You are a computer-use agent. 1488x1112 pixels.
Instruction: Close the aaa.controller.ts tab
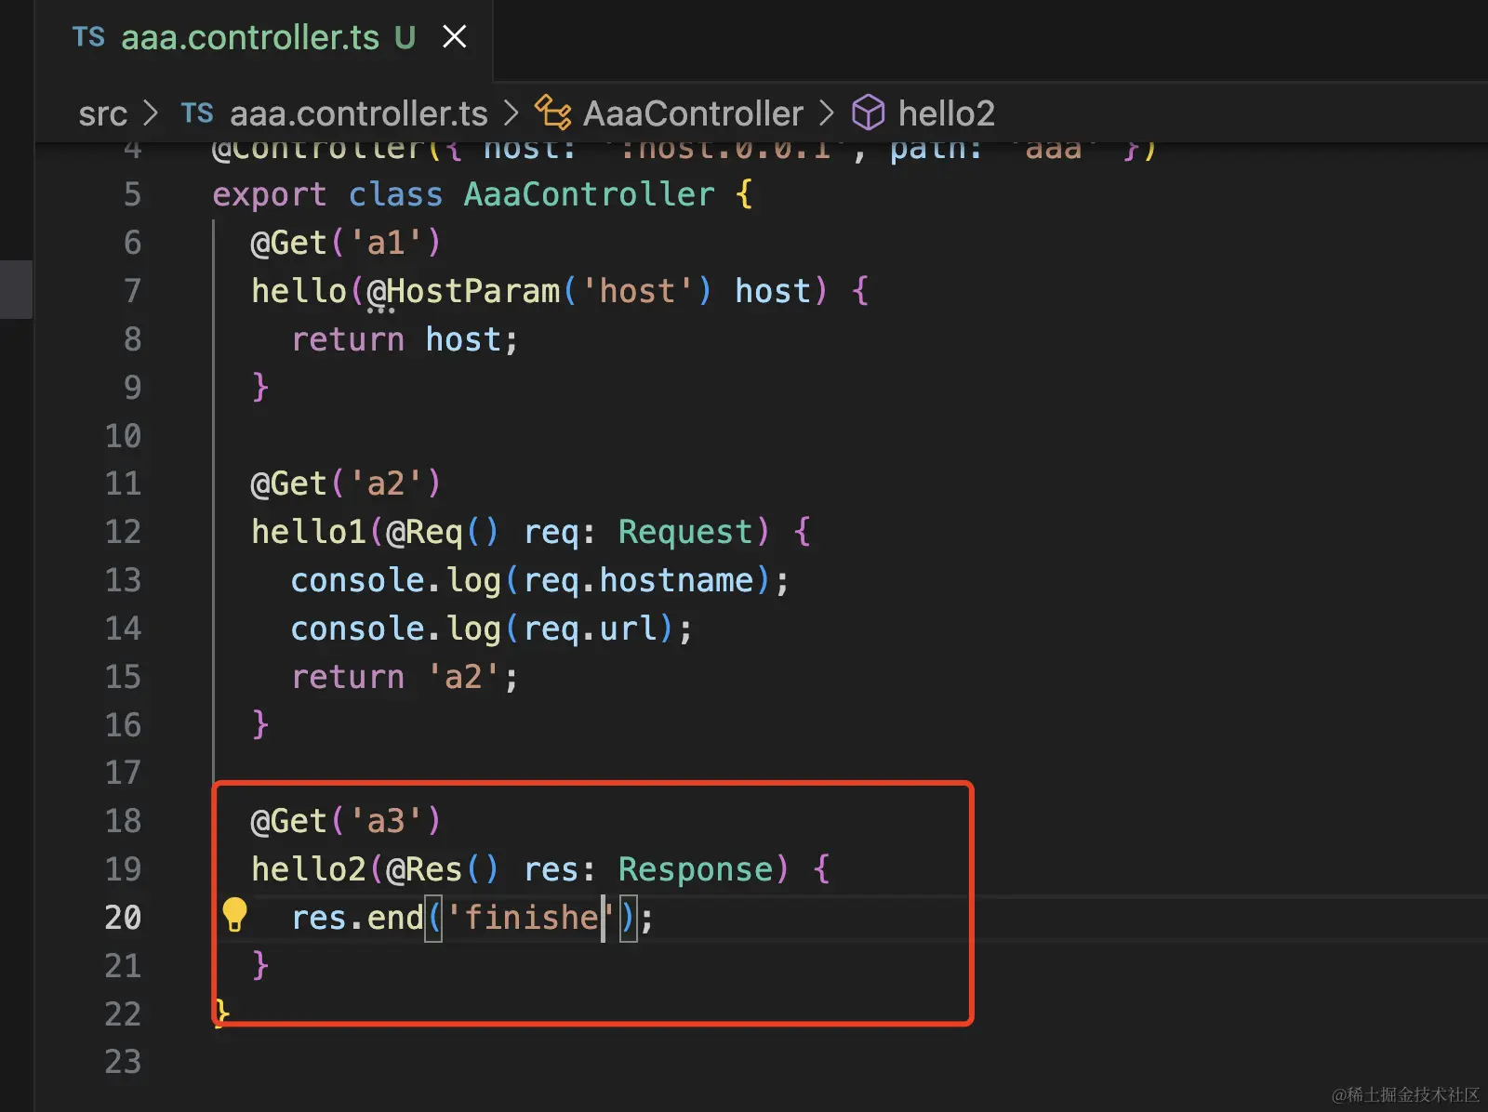coord(454,37)
